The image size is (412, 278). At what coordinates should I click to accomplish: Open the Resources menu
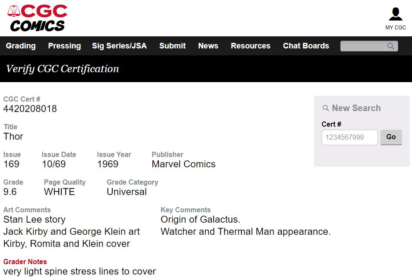coord(250,46)
